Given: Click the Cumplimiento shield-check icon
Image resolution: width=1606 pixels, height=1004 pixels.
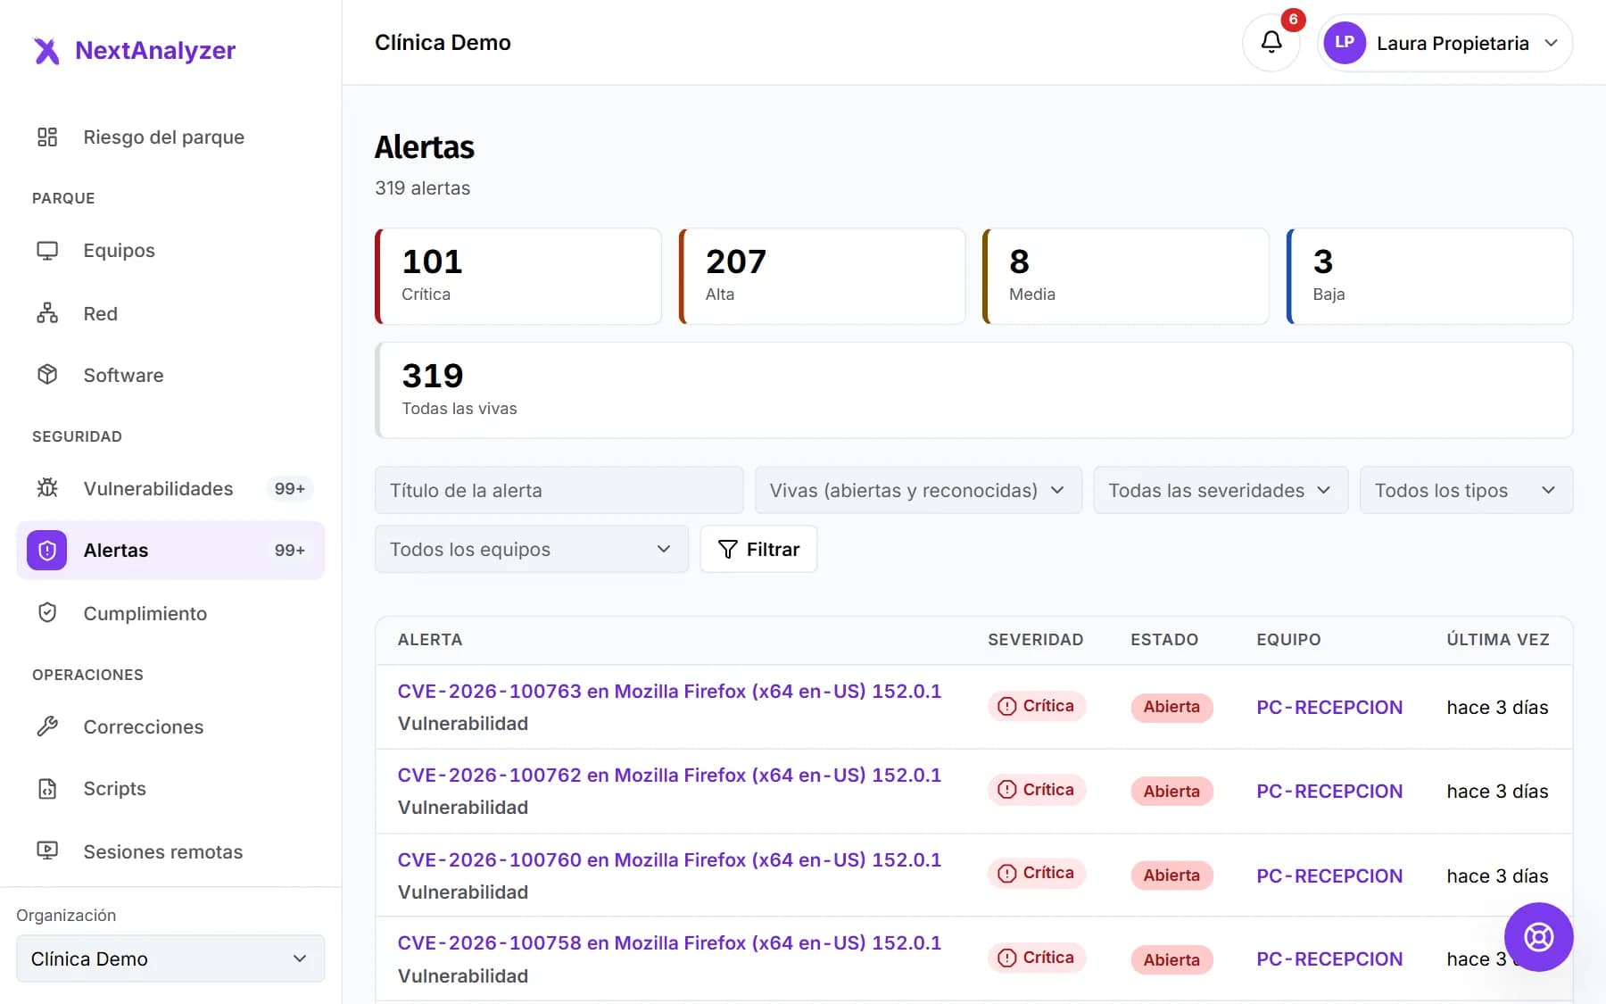Looking at the screenshot, I should pyautogui.click(x=47, y=613).
